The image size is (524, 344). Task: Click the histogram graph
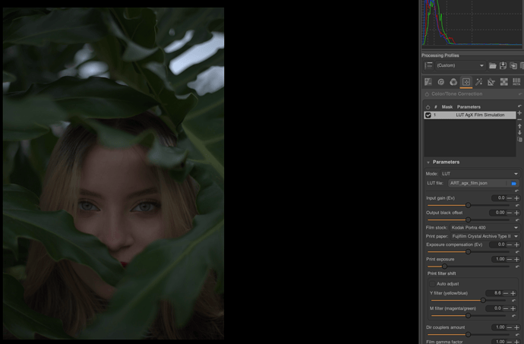pos(472,23)
